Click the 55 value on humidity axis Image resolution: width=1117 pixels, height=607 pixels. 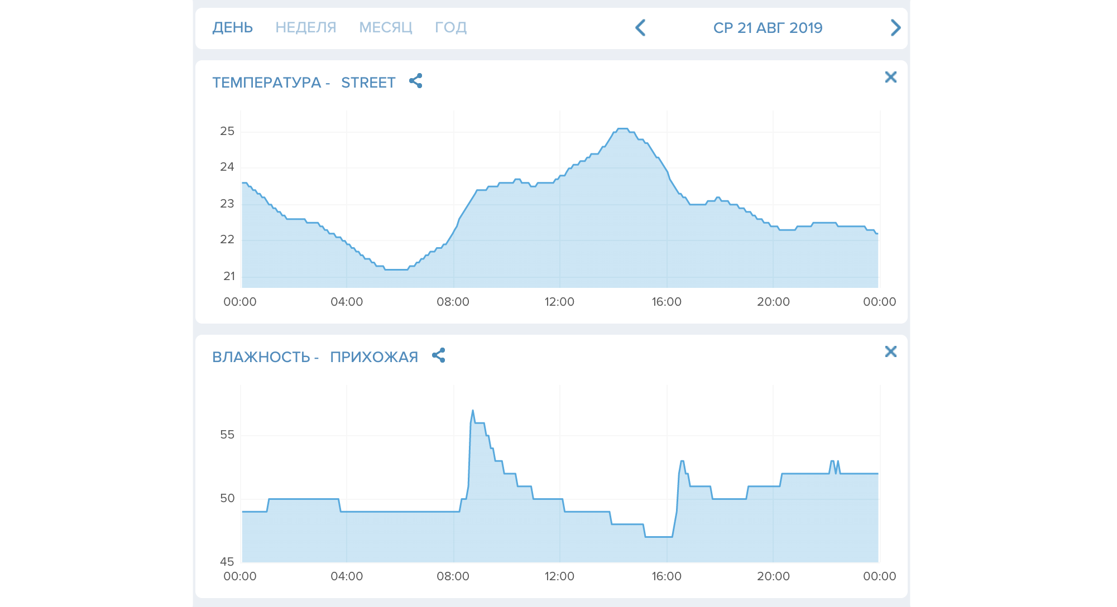pos(227,435)
